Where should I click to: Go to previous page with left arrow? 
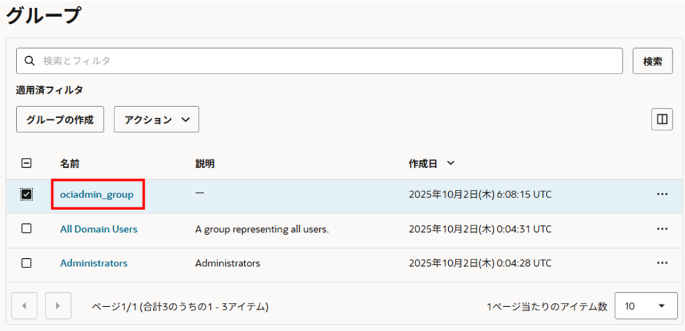[x=25, y=306]
